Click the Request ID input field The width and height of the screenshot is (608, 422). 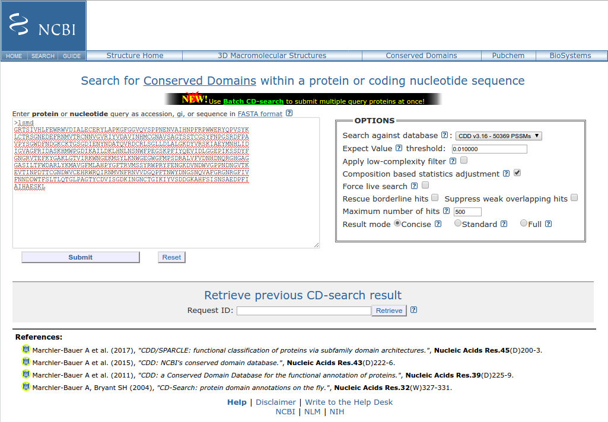click(x=304, y=311)
